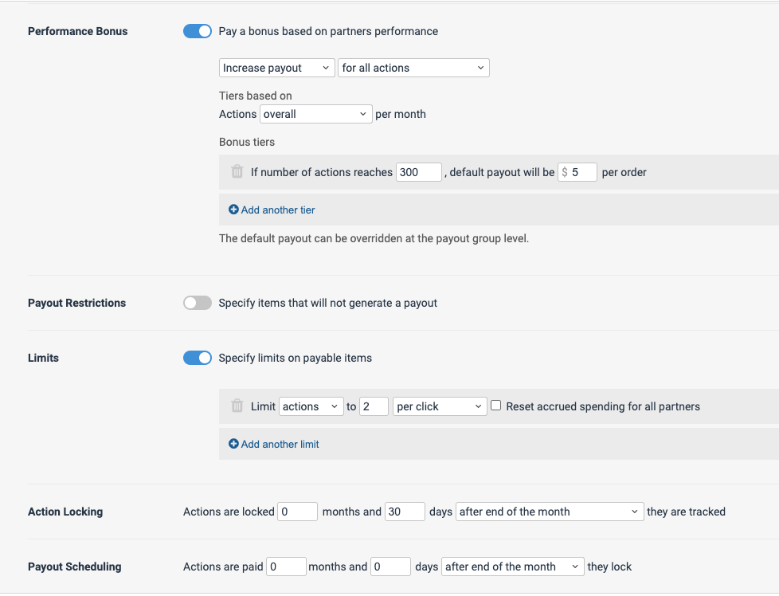Open Action Locking 'after end of the month' dropdown
Screen dimensions: 779x596
[x=550, y=512]
